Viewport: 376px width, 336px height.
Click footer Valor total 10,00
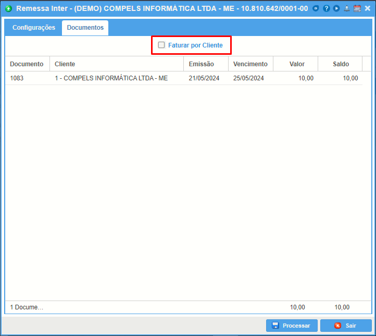click(297, 307)
